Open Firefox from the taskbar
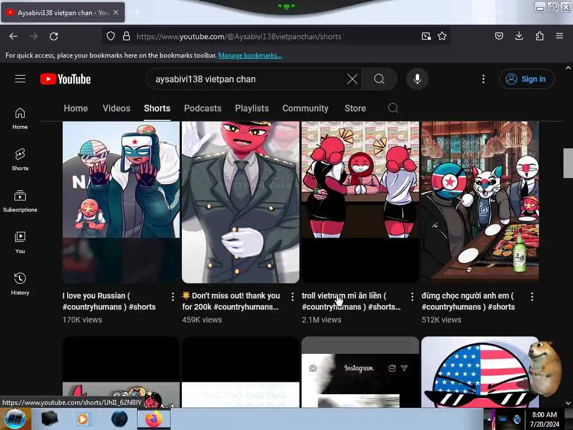Viewport: 573px width, 430px height. pos(154,419)
